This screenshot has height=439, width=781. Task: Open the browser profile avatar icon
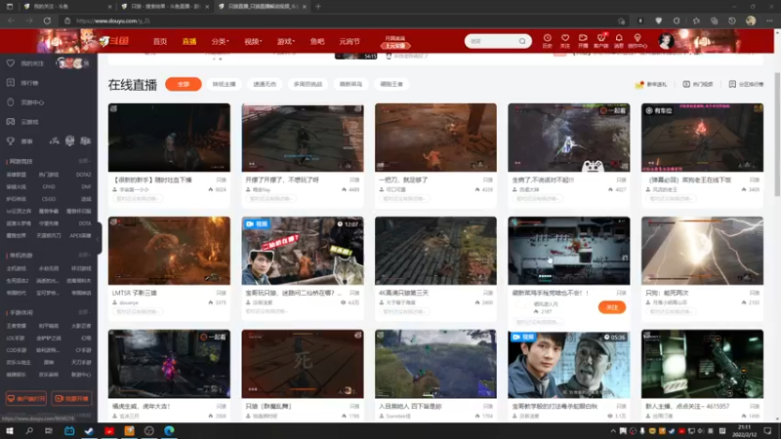pos(751,20)
